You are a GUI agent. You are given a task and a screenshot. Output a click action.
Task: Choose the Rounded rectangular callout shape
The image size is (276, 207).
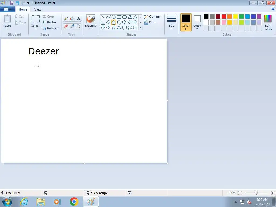(x=125, y=28)
